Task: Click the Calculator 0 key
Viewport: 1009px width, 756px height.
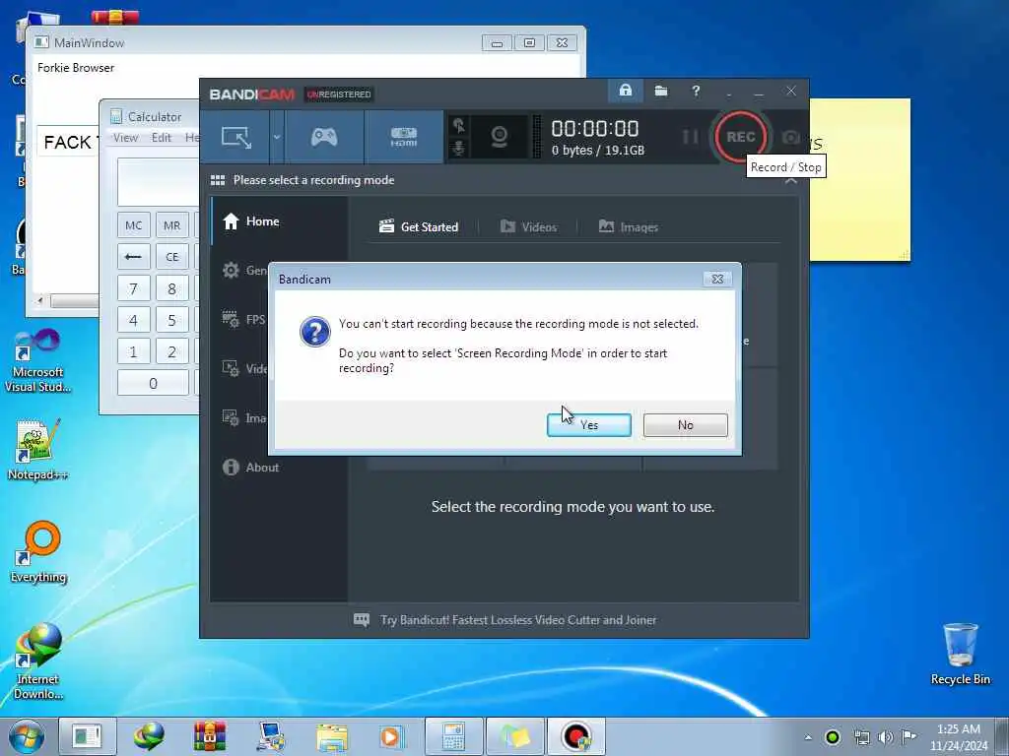Action: point(153,383)
